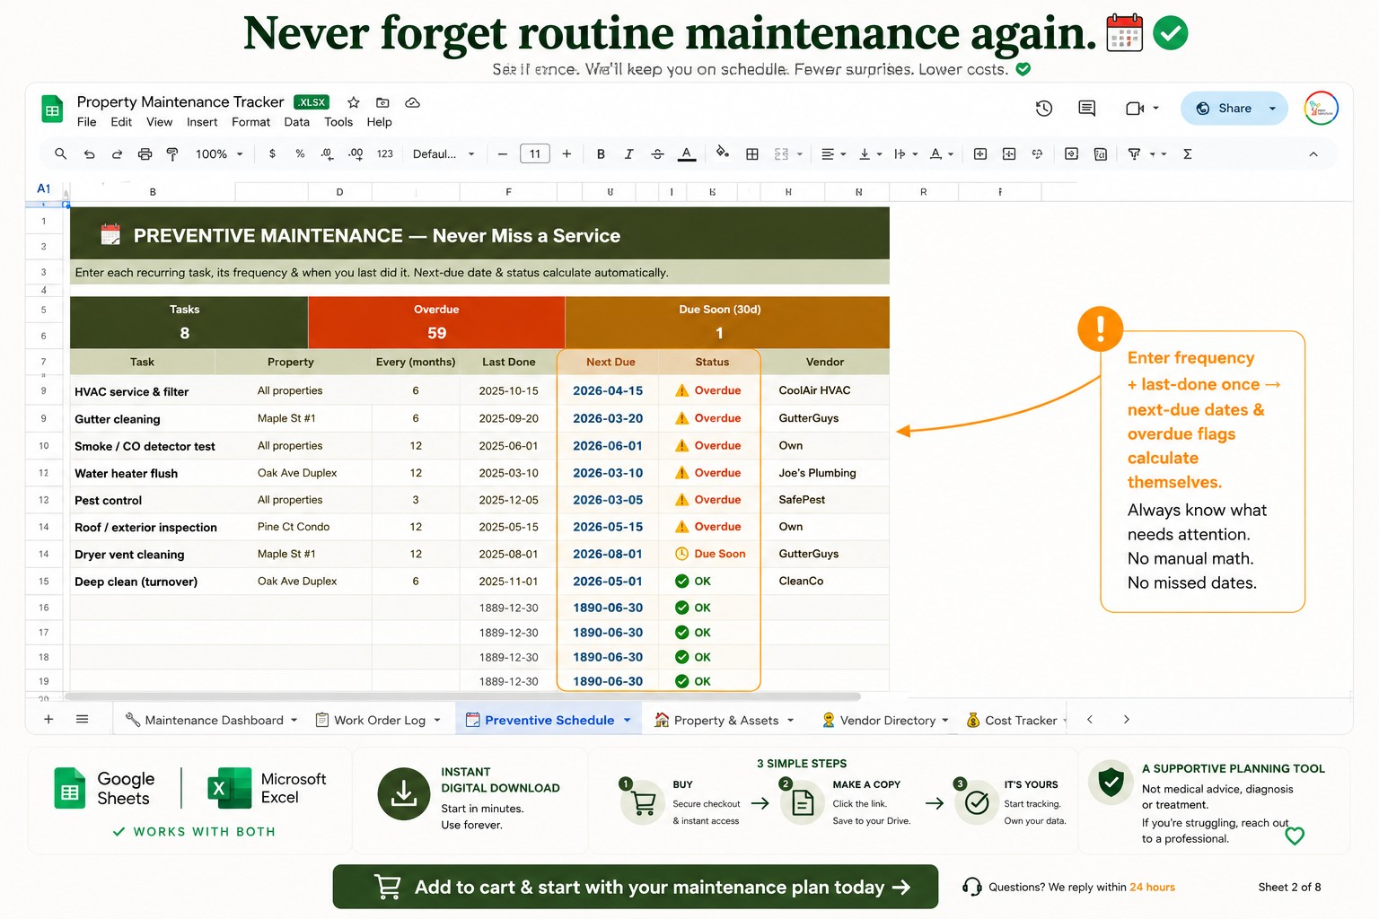Open the Format menu
Image resolution: width=1379 pixels, height=919 pixels.
250,122
